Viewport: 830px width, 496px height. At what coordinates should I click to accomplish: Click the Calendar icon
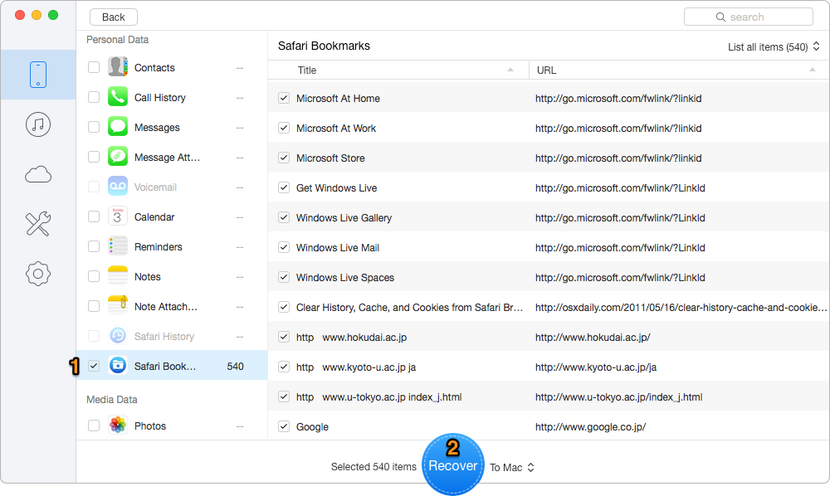tap(118, 216)
